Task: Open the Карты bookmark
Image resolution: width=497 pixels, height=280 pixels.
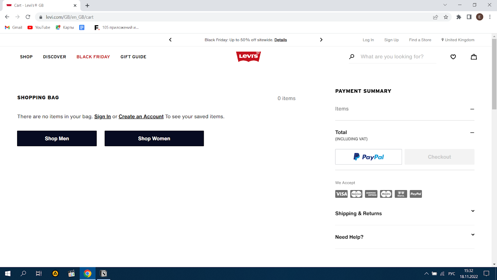Action: [x=65, y=27]
